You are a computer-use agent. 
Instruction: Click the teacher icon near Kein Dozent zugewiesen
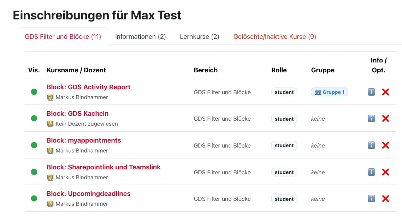pyautogui.click(x=51, y=124)
